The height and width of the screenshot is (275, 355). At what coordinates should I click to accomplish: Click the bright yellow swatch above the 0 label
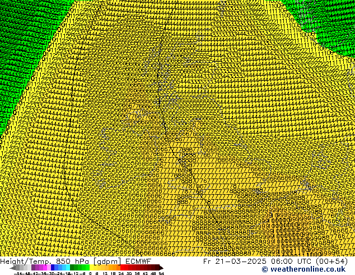click(x=91, y=267)
